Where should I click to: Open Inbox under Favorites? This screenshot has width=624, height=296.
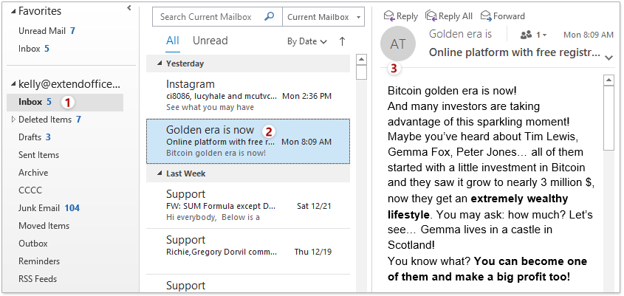[x=34, y=49]
